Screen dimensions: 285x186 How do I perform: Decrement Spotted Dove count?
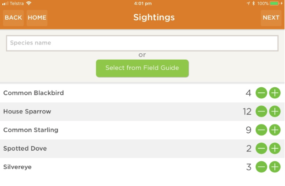point(261,148)
